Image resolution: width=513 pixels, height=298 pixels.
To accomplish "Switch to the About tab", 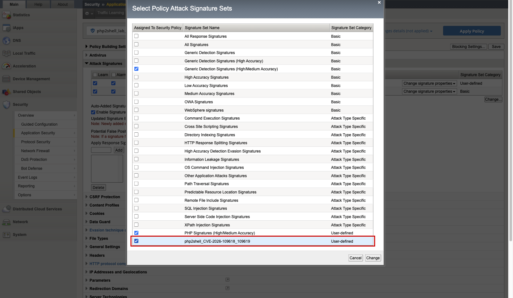I will pyautogui.click(x=63, y=4).
